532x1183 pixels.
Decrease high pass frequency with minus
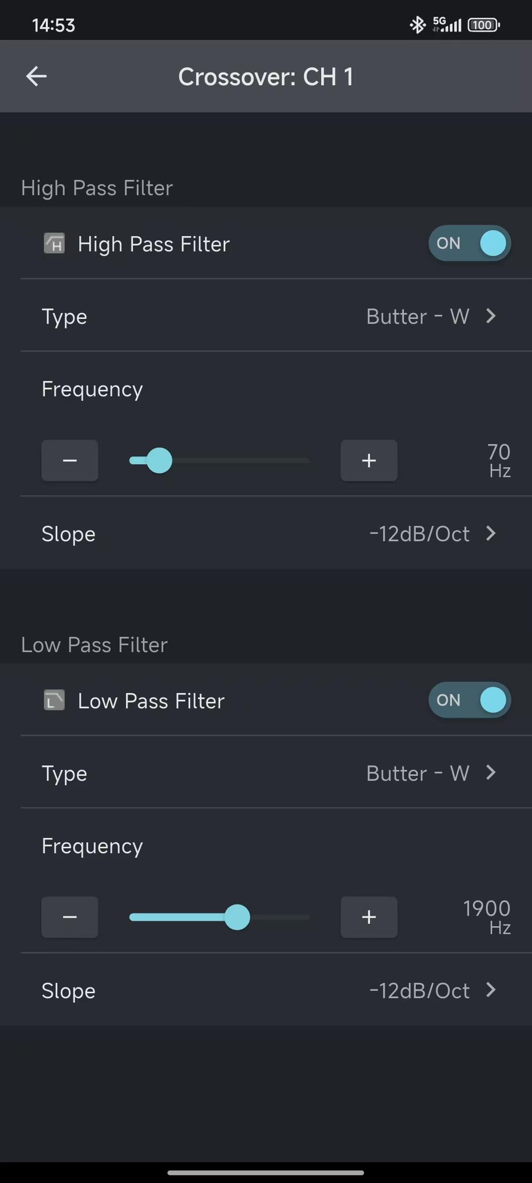coord(70,460)
